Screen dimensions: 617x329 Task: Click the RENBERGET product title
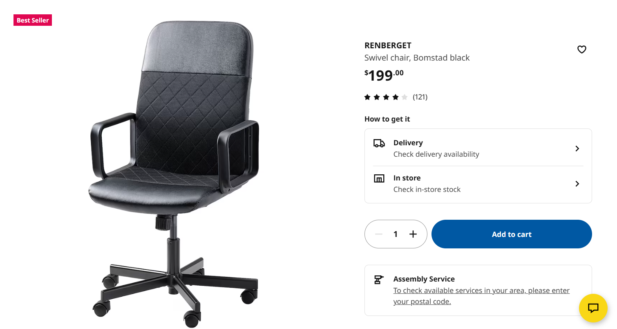(388, 45)
